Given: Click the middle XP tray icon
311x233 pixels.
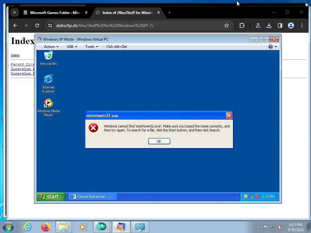Looking at the screenshot, I should click(x=251, y=197).
